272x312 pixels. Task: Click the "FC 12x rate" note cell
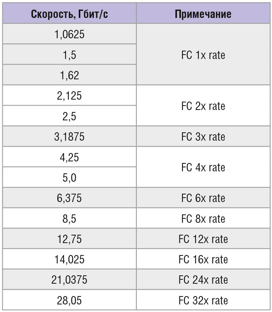point(203,239)
